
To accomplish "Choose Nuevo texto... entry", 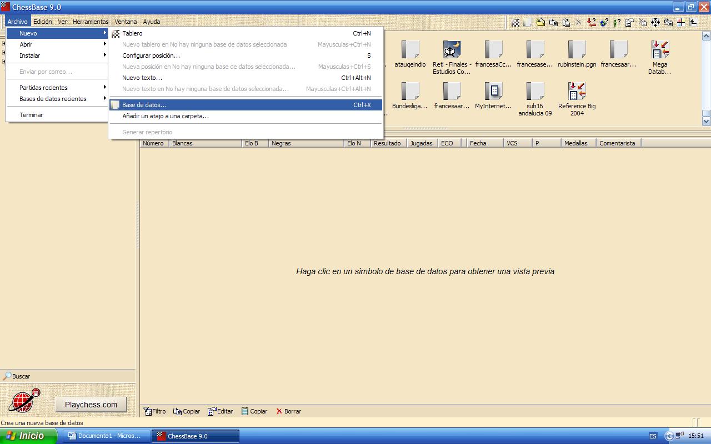I will coord(246,78).
